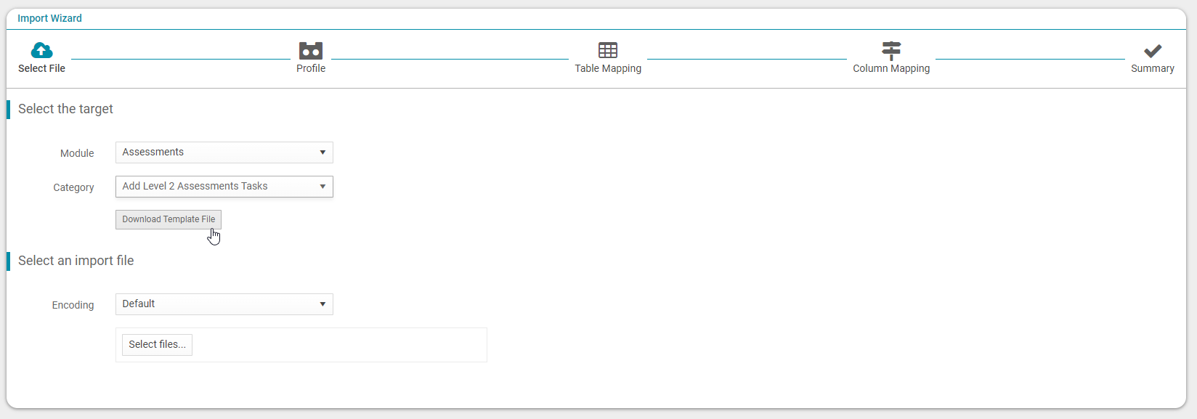Go to the Table Mapping step label
Screen dimensions: 1197x419
[608, 68]
